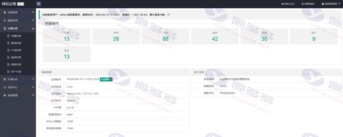Click the file icon next to 客户内容
Image resolution: width=343 pixels, height=137 pixels.
click(8, 72)
